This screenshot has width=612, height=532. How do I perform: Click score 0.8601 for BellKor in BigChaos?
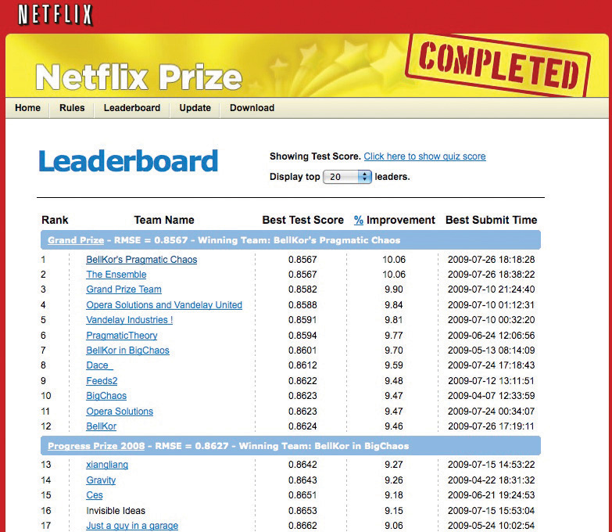302,350
